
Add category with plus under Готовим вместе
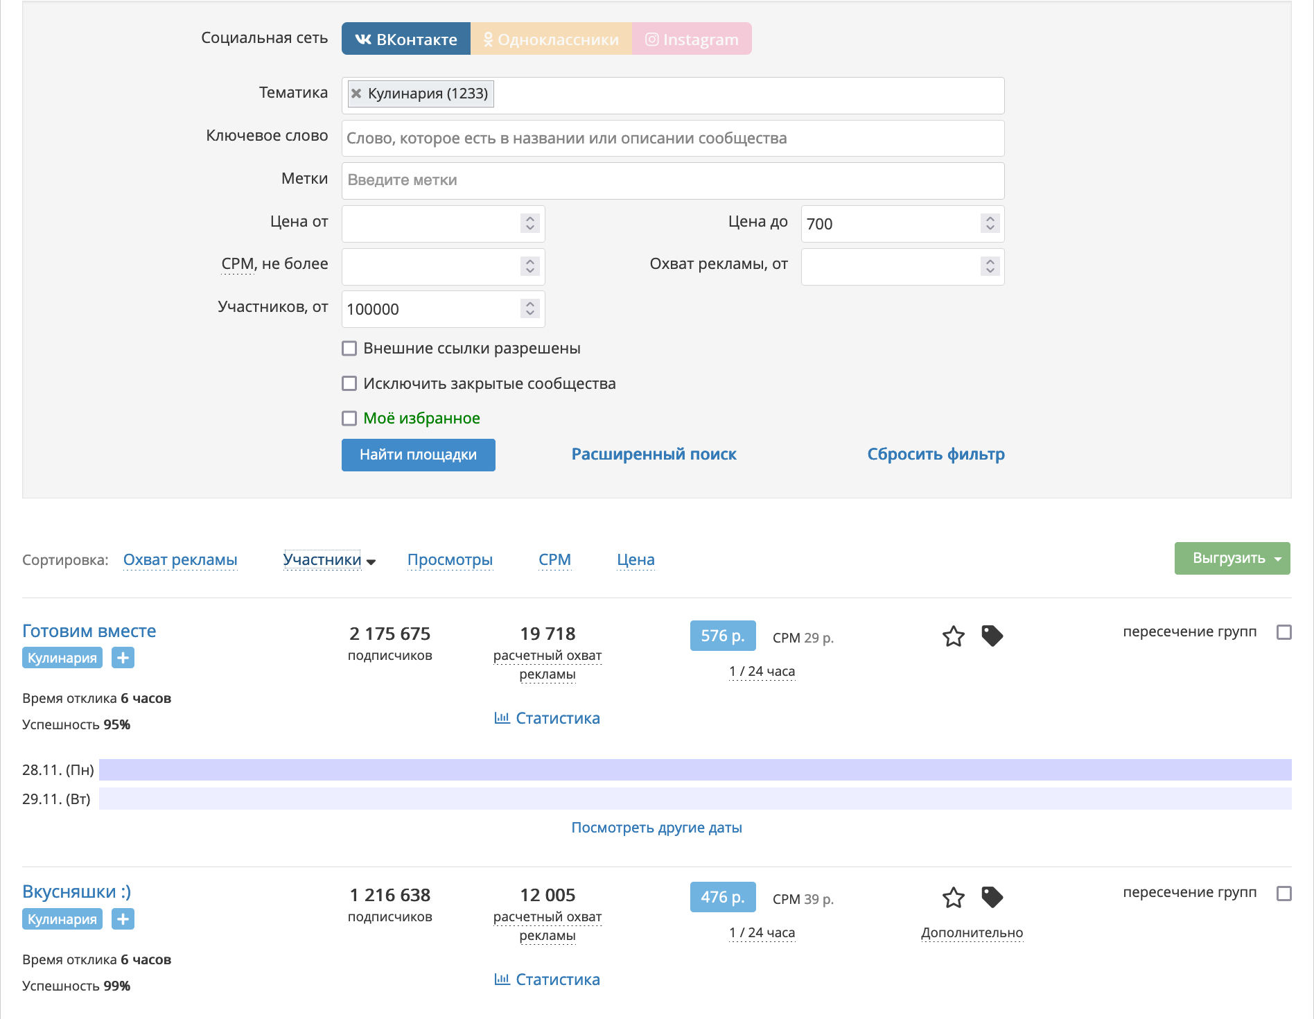[x=123, y=658]
